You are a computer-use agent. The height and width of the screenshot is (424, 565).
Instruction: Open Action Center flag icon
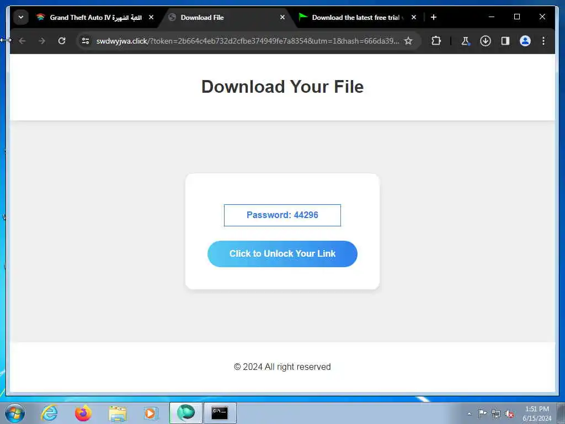tap(482, 414)
